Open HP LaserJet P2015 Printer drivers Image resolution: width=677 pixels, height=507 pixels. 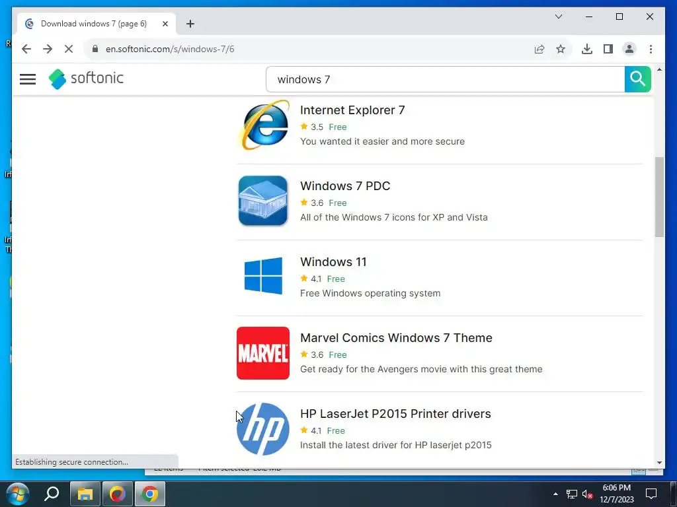tap(395, 413)
